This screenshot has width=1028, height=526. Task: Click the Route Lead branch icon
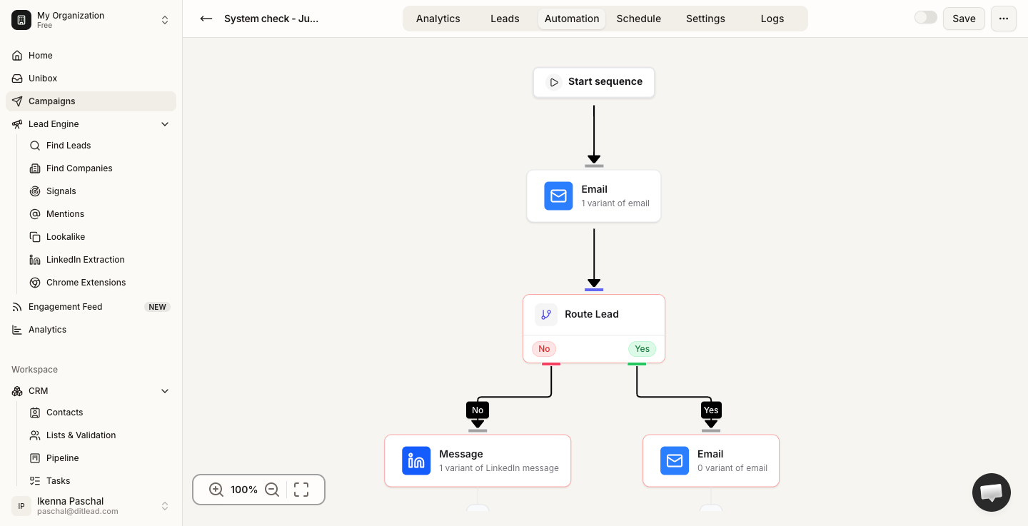click(546, 315)
